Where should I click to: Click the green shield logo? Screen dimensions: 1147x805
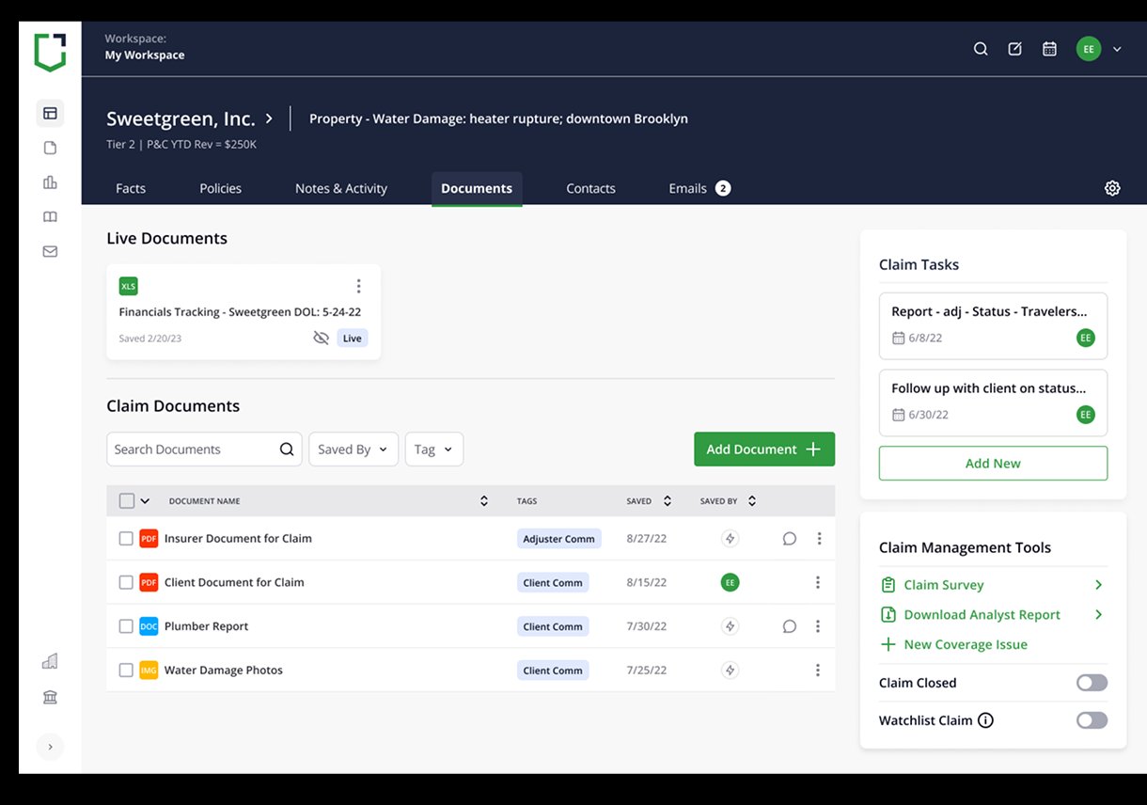point(50,53)
